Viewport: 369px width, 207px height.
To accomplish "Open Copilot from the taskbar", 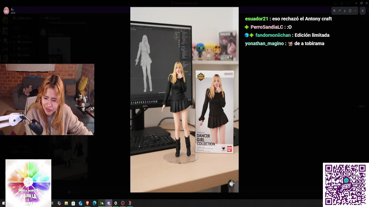I will [59, 203].
